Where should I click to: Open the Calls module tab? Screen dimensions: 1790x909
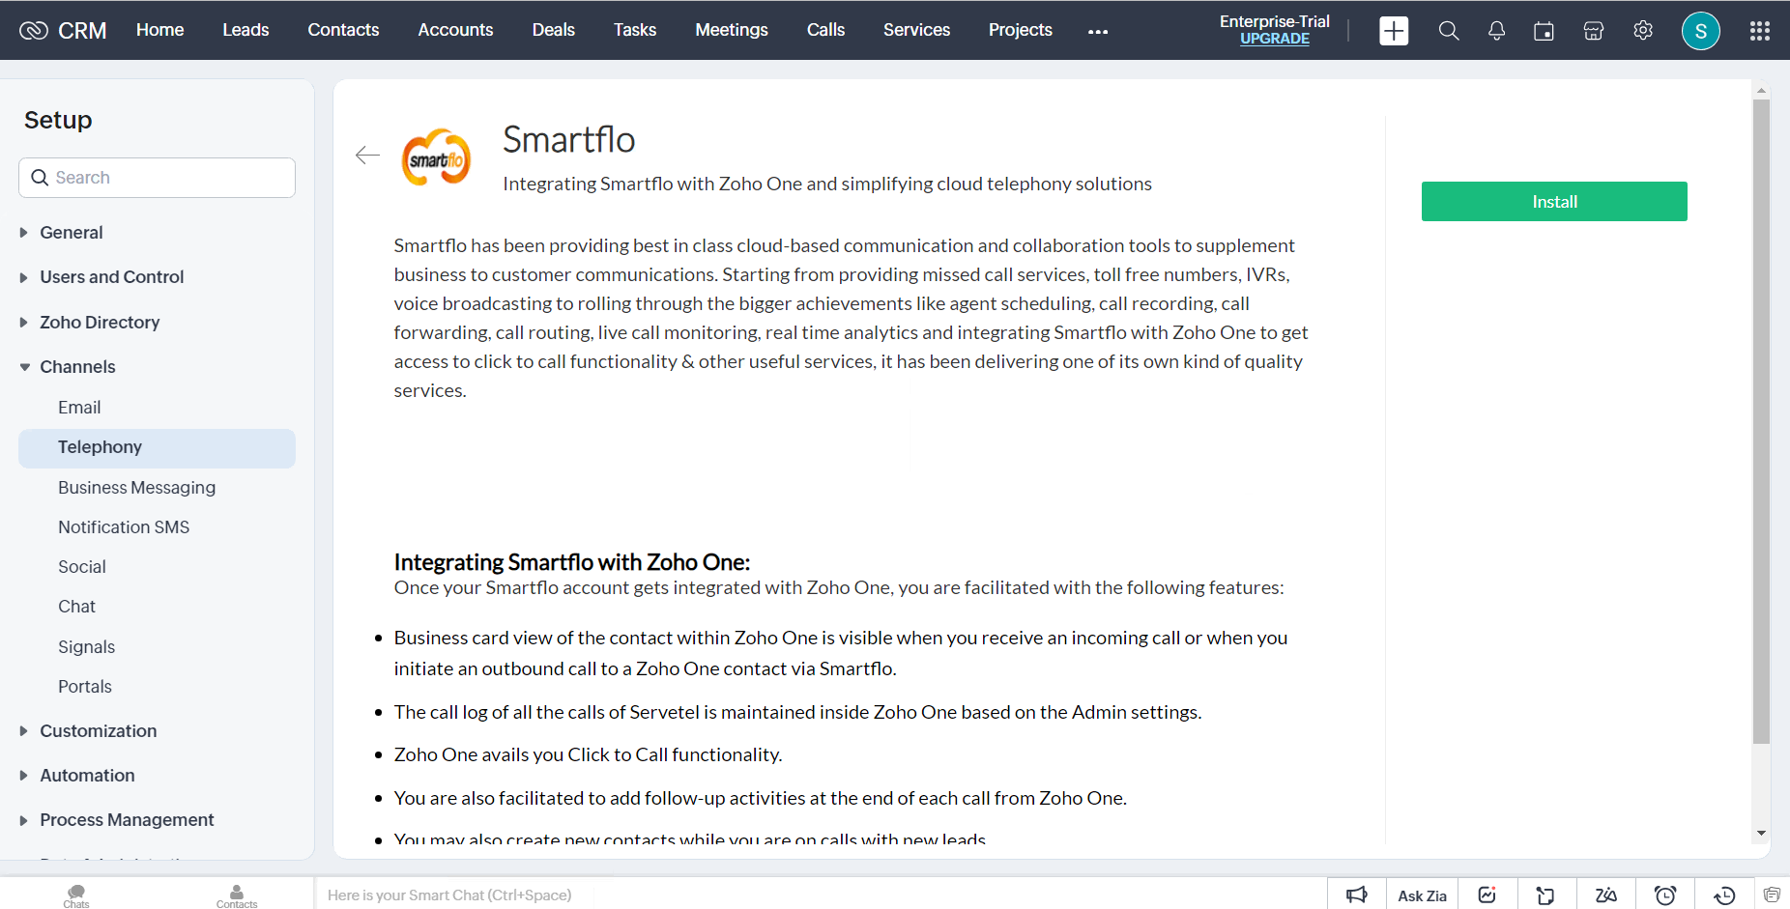(x=825, y=30)
